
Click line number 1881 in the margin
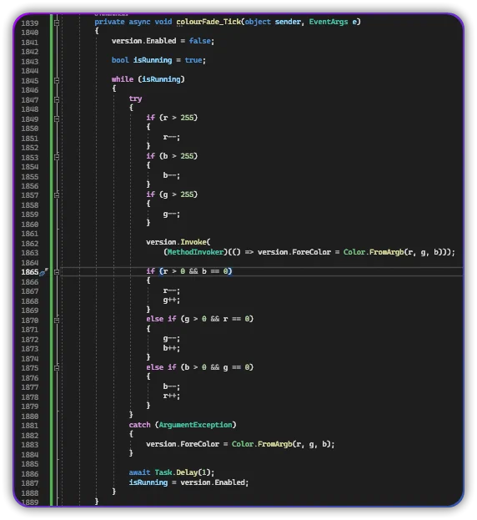pyautogui.click(x=30, y=426)
